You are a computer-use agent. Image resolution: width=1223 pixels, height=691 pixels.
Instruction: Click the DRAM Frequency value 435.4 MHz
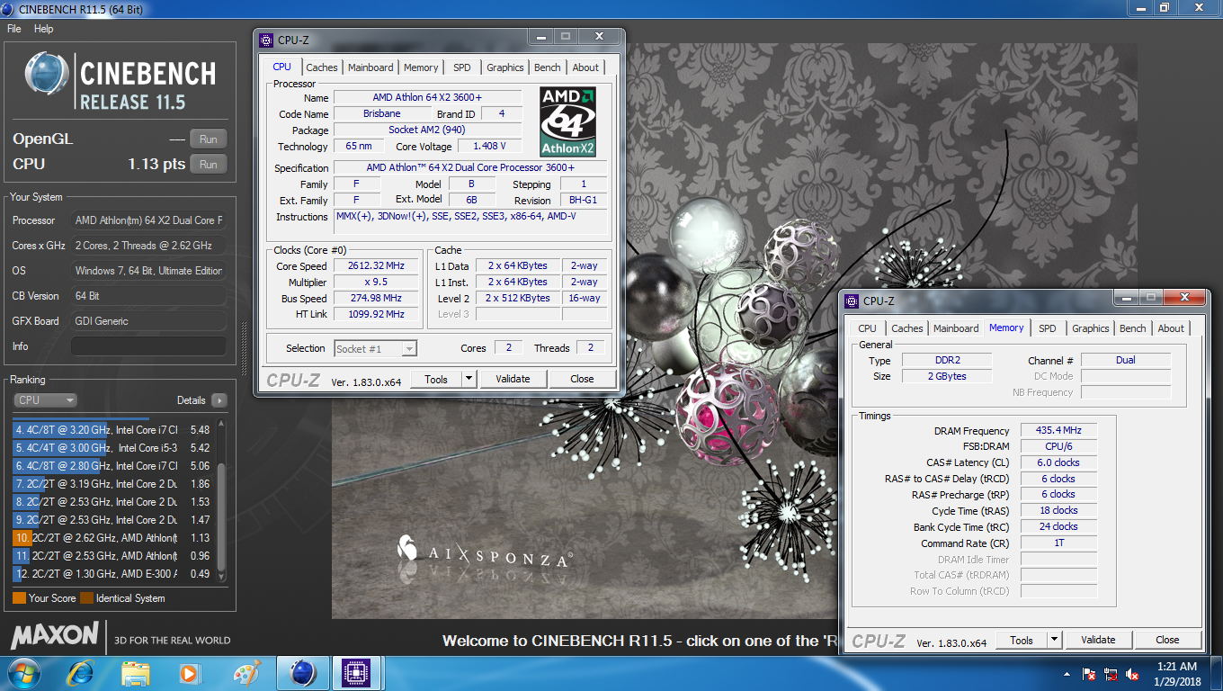(1058, 431)
